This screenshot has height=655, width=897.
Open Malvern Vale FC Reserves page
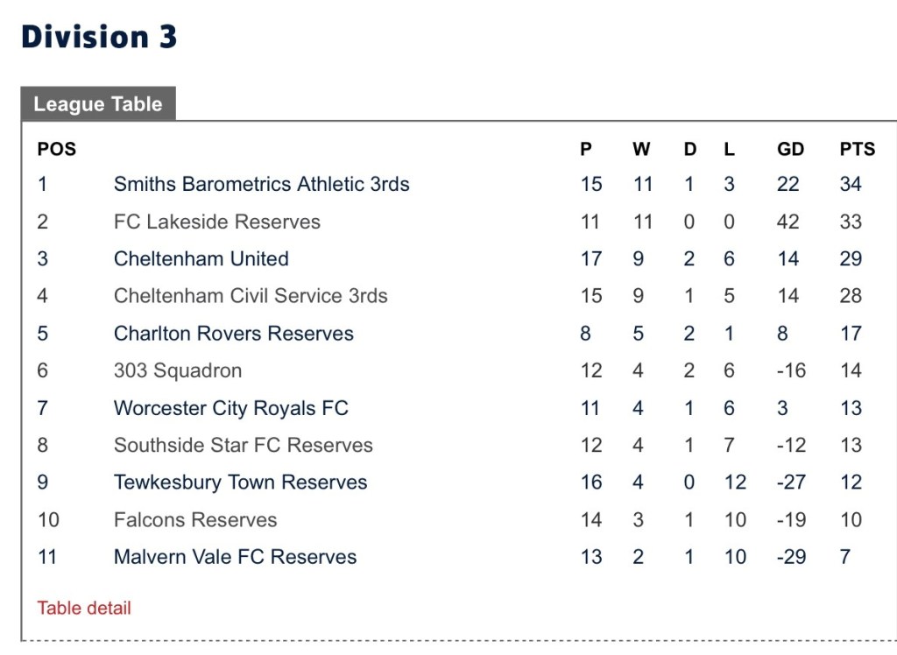[236, 557]
